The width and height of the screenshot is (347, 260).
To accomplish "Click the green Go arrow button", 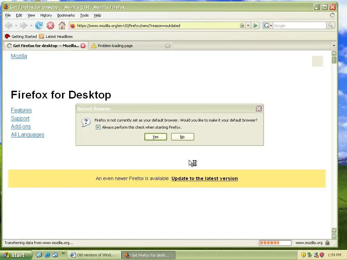I will (256, 26).
